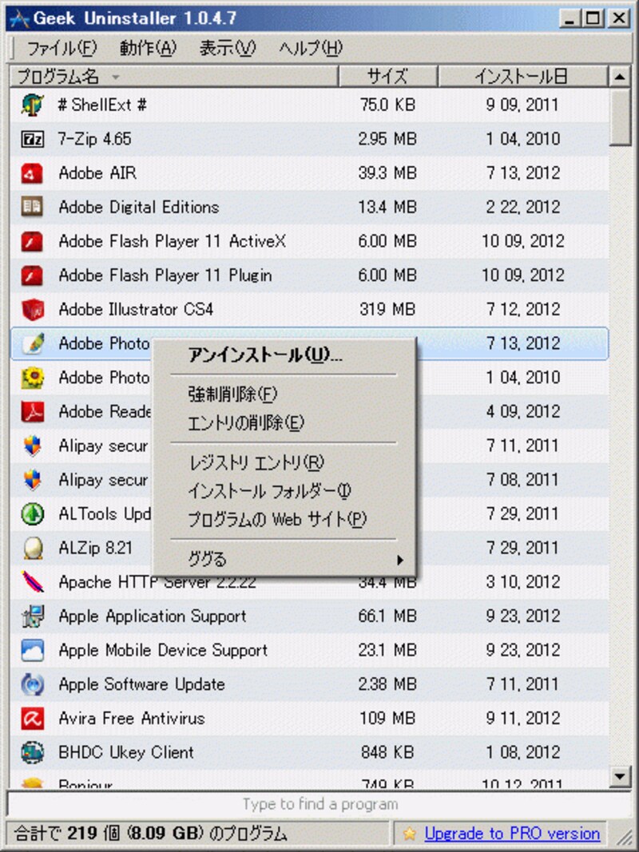Click the star icon beside Upgrade to PRO
This screenshot has height=852, width=639.
pos(410,834)
